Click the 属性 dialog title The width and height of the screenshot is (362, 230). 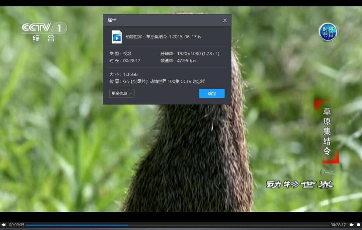pos(112,21)
